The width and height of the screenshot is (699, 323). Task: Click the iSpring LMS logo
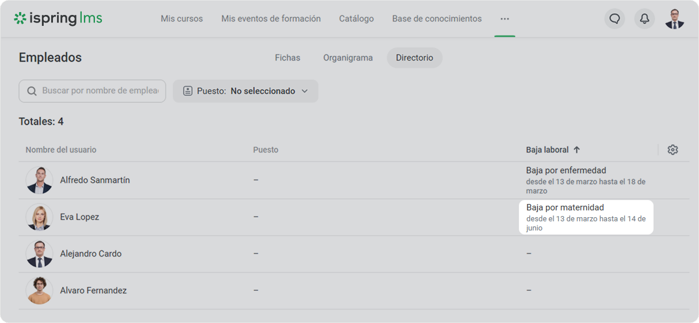coord(58,18)
